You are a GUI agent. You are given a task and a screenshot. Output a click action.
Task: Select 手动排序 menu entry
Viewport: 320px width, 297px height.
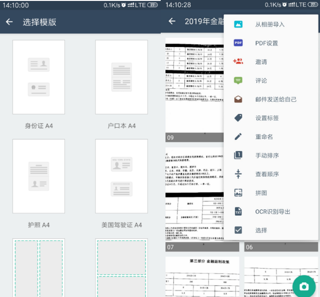point(271,155)
